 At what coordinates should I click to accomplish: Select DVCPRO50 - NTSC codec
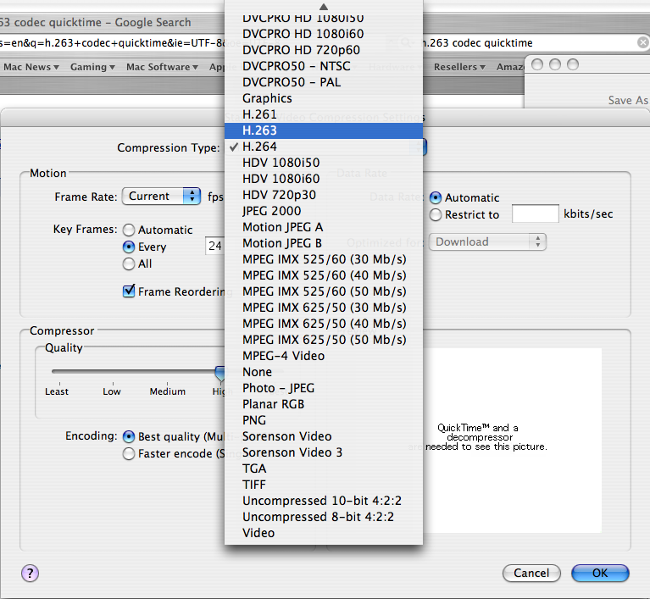click(x=324, y=66)
